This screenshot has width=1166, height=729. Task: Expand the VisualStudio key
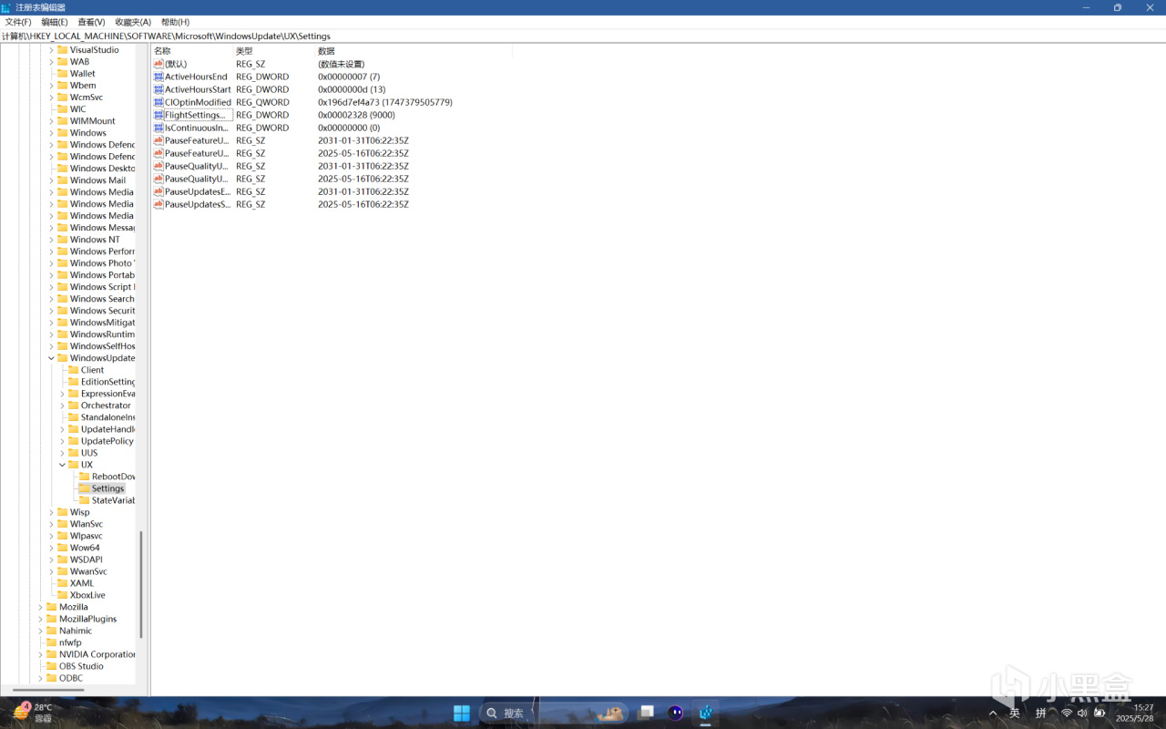tap(51, 50)
